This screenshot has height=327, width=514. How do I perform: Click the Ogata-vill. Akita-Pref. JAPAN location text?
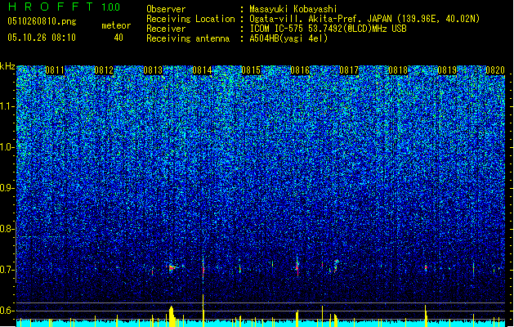point(364,19)
